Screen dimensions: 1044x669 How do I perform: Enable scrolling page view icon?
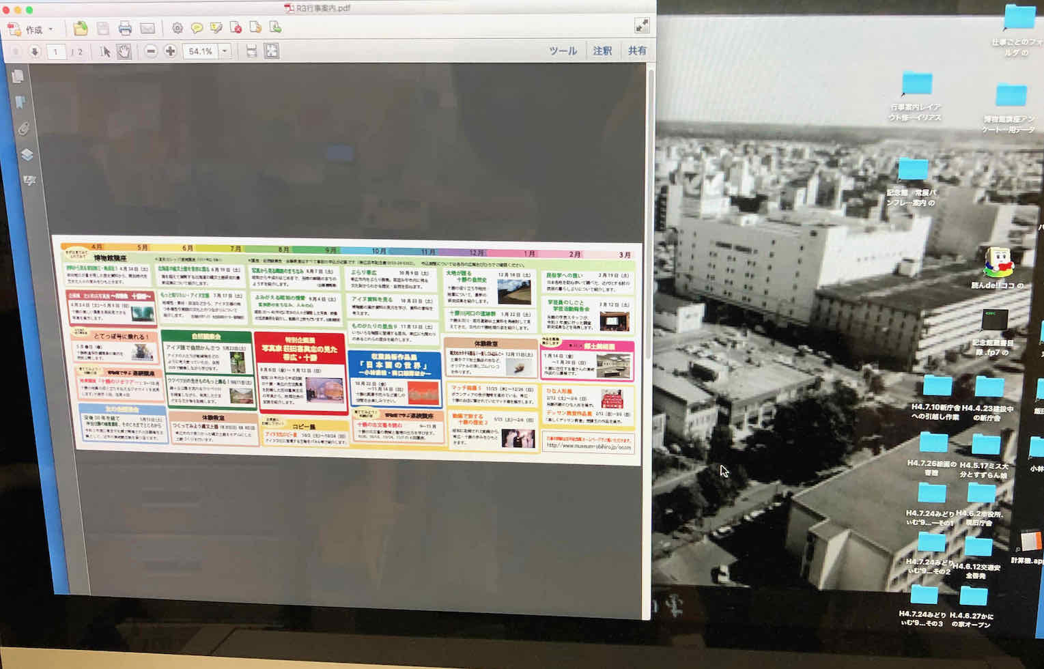coord(251,51)
